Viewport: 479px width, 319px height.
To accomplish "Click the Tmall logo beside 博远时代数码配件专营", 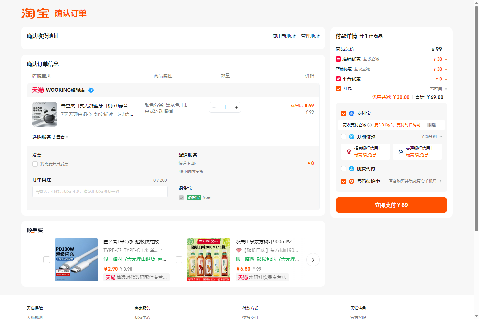I will click(111, 277).
